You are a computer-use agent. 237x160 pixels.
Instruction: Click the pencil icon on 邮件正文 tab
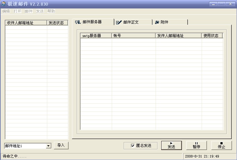pyautogui.click(x=119, y=23)
